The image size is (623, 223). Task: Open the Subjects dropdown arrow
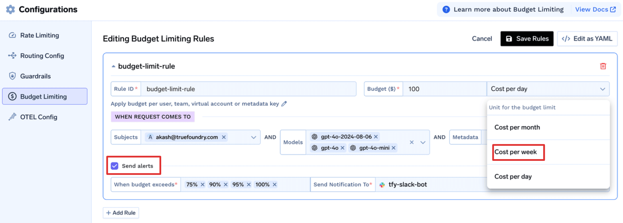coord(253,137)
